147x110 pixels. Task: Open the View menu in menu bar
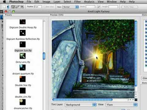[x=101, y=2]
